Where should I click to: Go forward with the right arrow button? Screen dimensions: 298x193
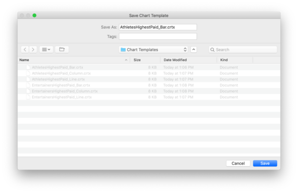(x=33, y=49)
